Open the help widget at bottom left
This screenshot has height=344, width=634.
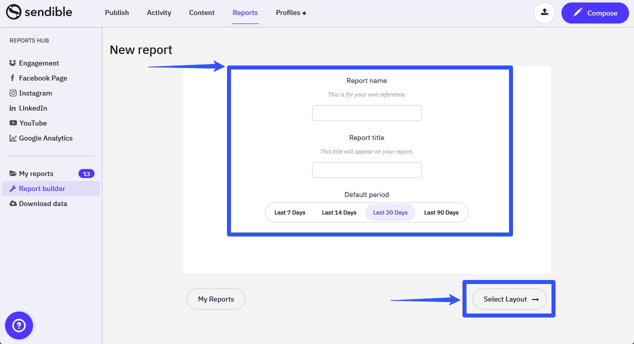point(18,325)
